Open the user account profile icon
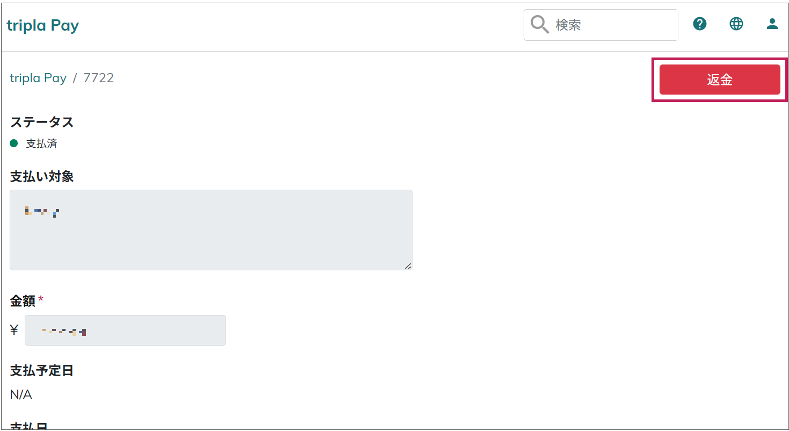Image resolution: width=789 pixels, height=431 pixels. click(x=772, y=24)
